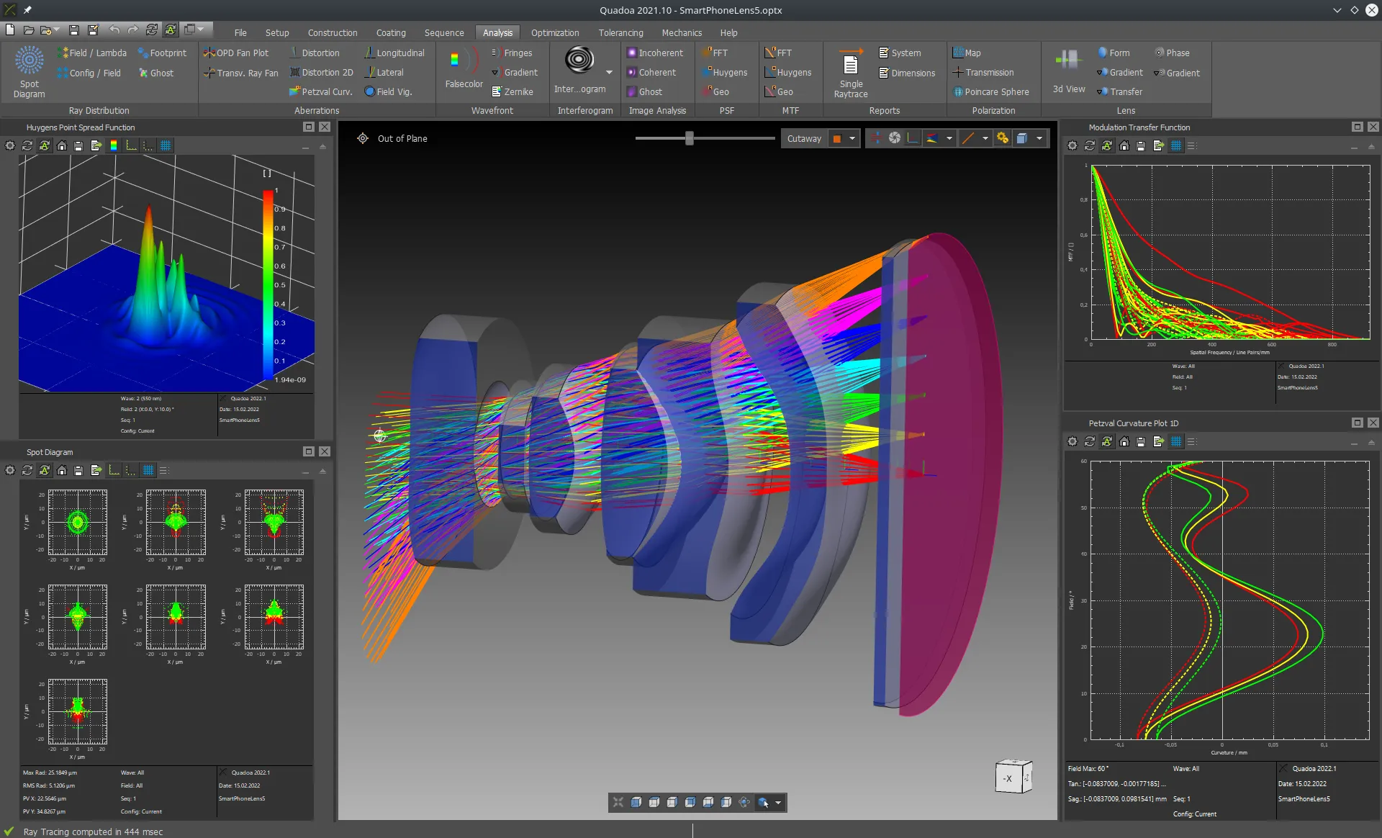Click fit-to-view icon in bottom 3D toolbar

pos(618,802)
